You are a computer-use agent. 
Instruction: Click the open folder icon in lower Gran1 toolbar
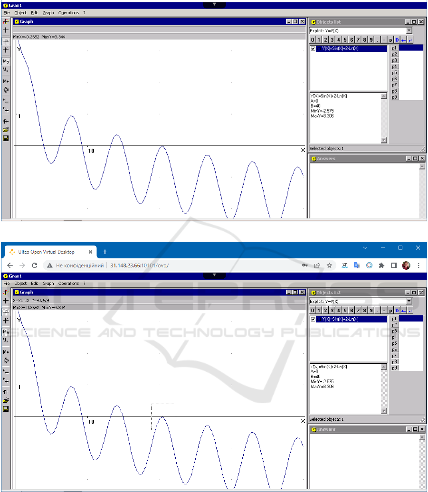[x=6, y=400]
